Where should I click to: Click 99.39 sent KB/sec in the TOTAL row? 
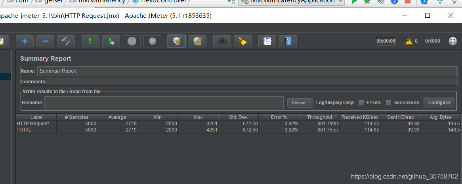[x=413, y=130]
